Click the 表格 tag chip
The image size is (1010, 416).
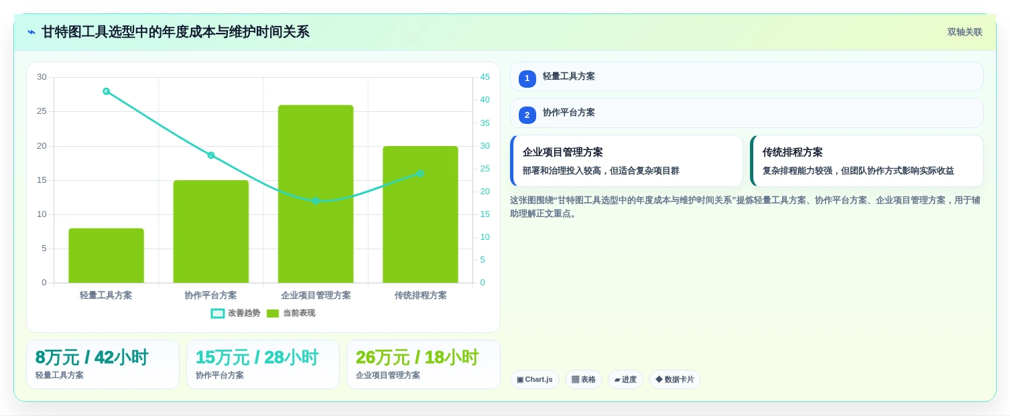click(584, 380)
